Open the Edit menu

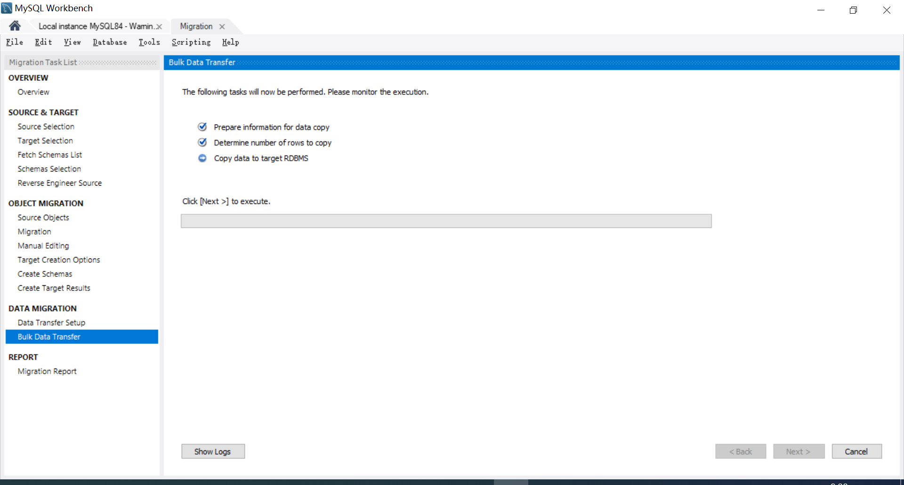tap(43, 42)
